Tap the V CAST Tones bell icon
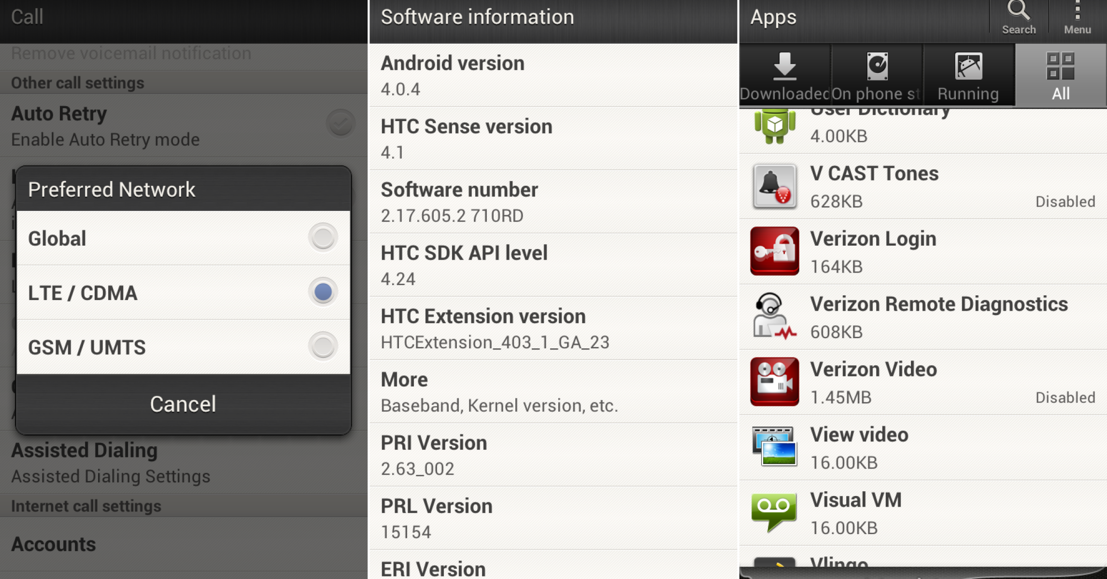Screen dimensions: 1107x579 pyautogui.click(x=774, y=186)
